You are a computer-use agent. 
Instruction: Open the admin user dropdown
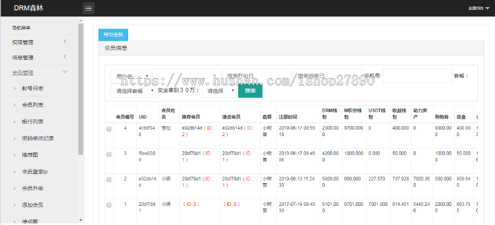pos(479,8)
